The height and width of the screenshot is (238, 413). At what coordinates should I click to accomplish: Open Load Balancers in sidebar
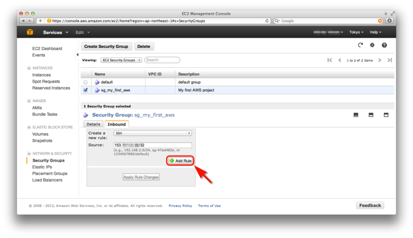(x=47, y=180)
